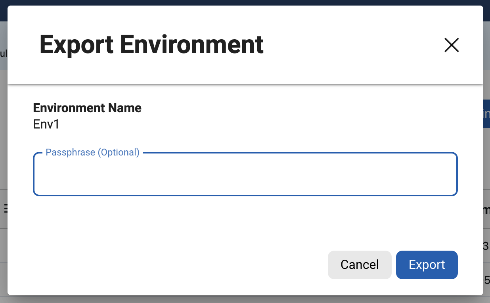Close the Export Environment dialog with X
Image resolution: width=490 pixels, height=303 pixels.
pyautogui.click(x=452, y=45)
